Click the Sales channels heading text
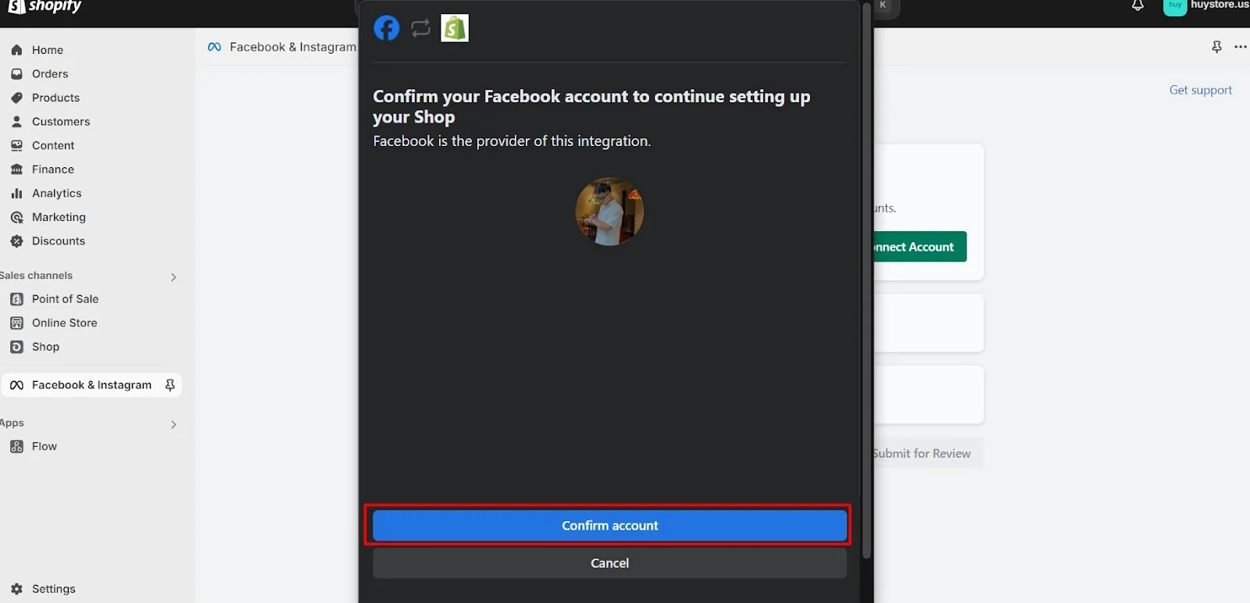The width and height of the screenshot is (1250, 603). coord(36,276)
